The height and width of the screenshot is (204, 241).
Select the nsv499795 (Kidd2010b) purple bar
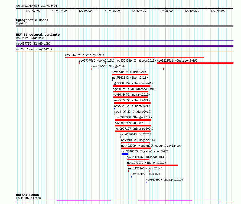pos(125,46)
